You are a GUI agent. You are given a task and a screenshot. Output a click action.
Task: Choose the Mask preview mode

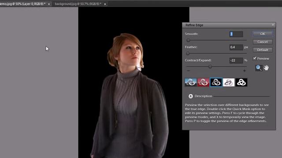point(241,83)
